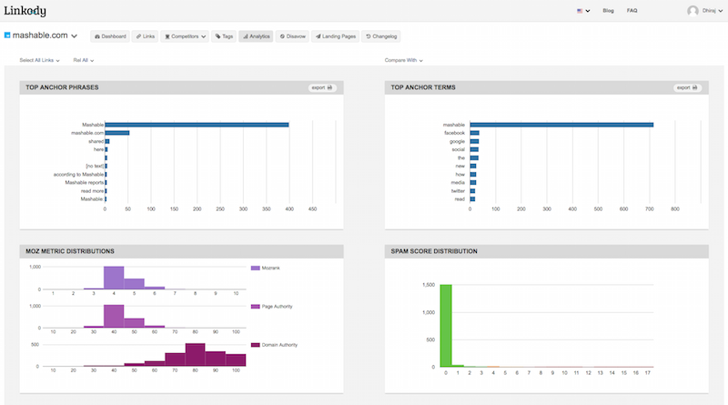Screen dimensions: 728x405
Task: Click the Mozrank legend color swatch
Action: tap(256, 268)
